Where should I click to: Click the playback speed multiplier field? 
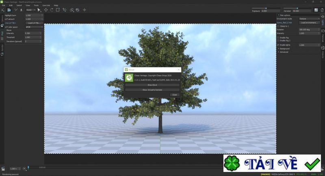[x=14, y=169]
